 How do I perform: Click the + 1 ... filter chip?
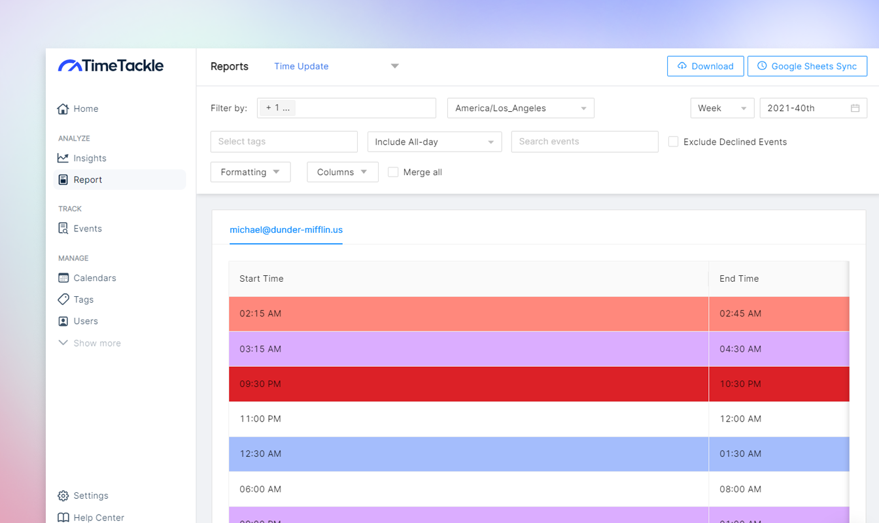(277, 108)
